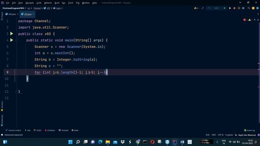Open the Run tool window tab
This screenshot has height=146, width=260.
(28, 130)
